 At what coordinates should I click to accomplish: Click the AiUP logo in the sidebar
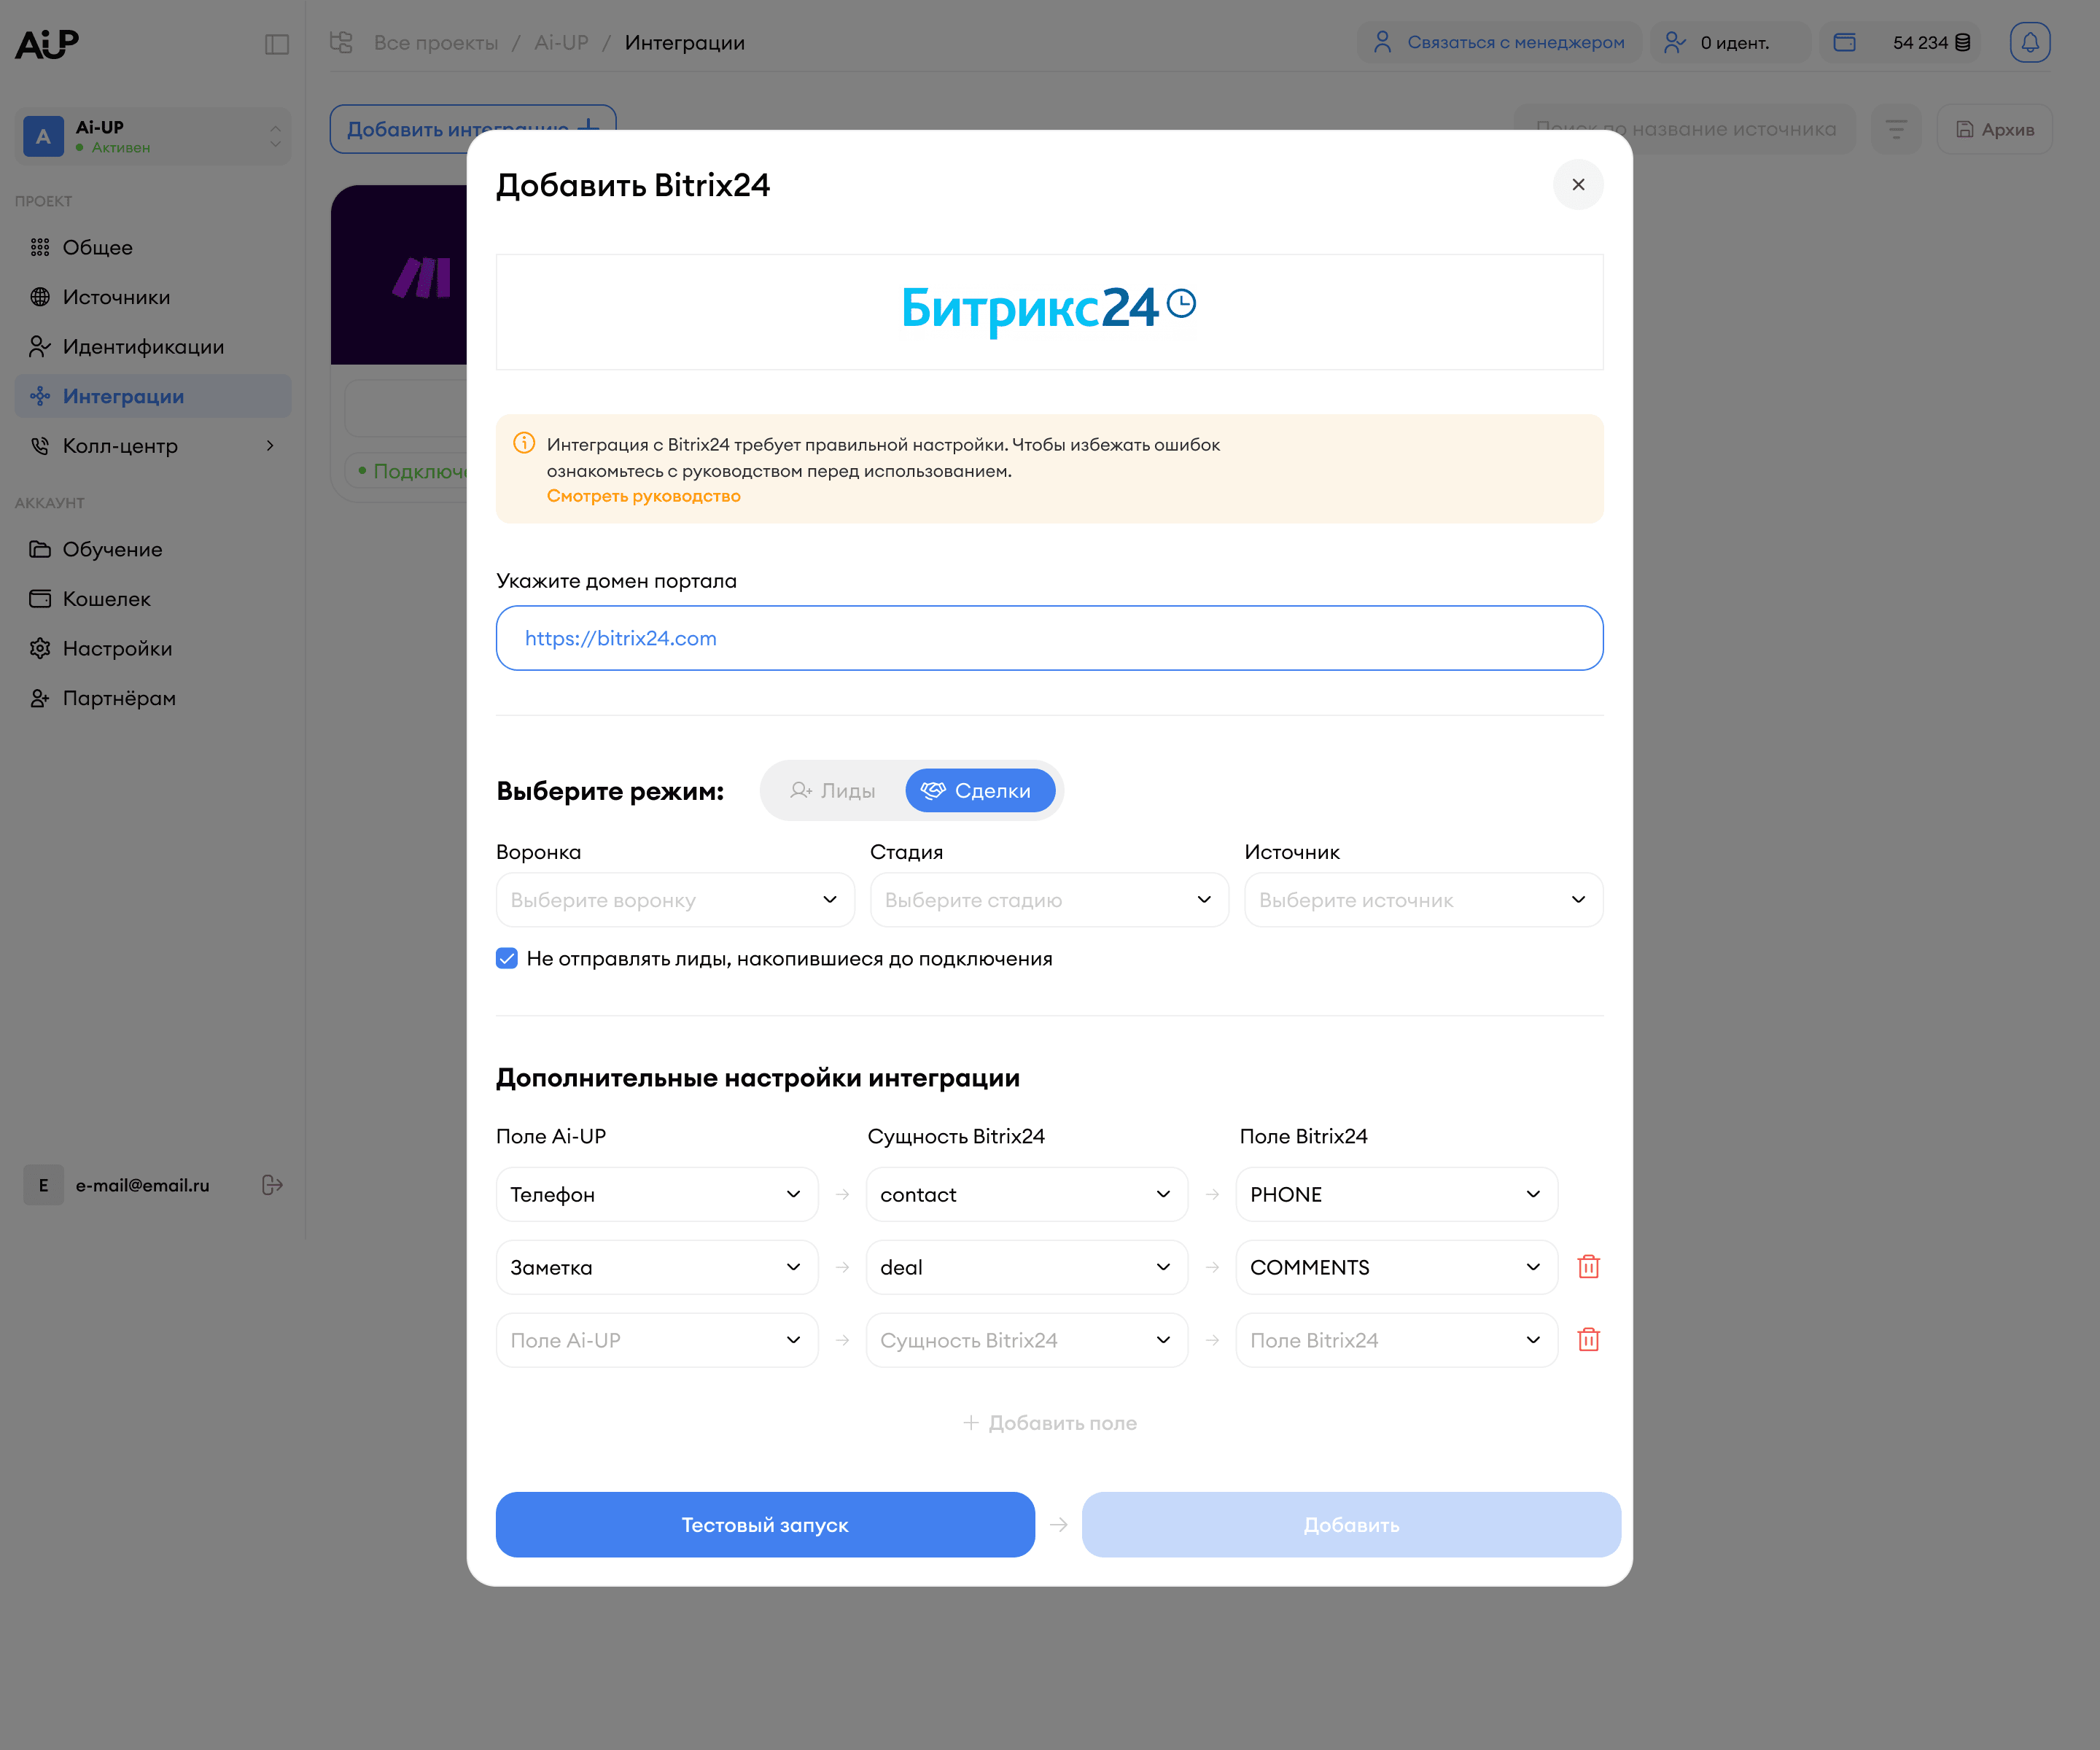click(x=47, y=43)
